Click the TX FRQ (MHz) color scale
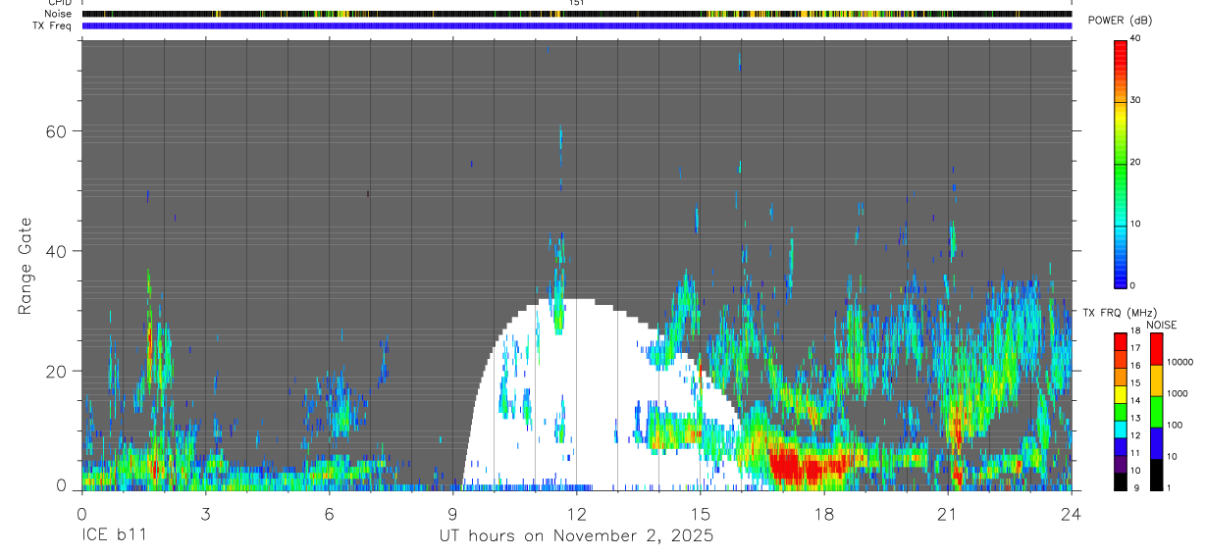1205x556 pixels. (1121, 411)
